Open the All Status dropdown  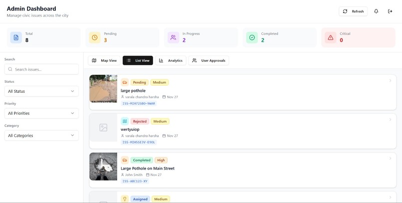coord(41,91)
